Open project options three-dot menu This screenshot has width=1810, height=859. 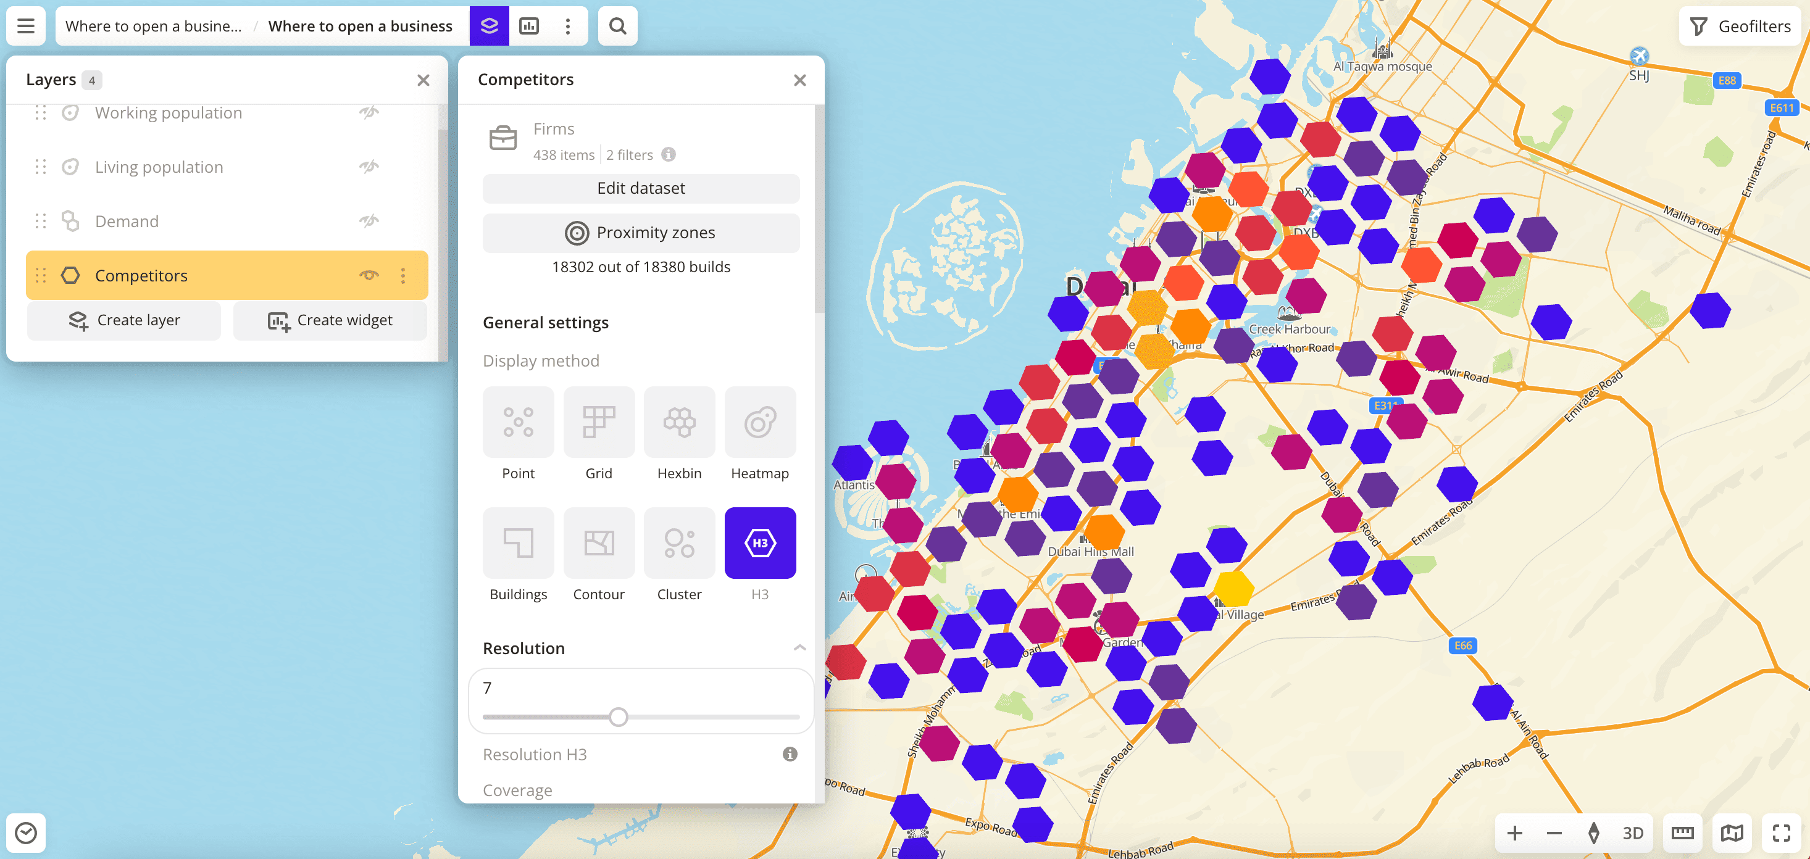568,26
